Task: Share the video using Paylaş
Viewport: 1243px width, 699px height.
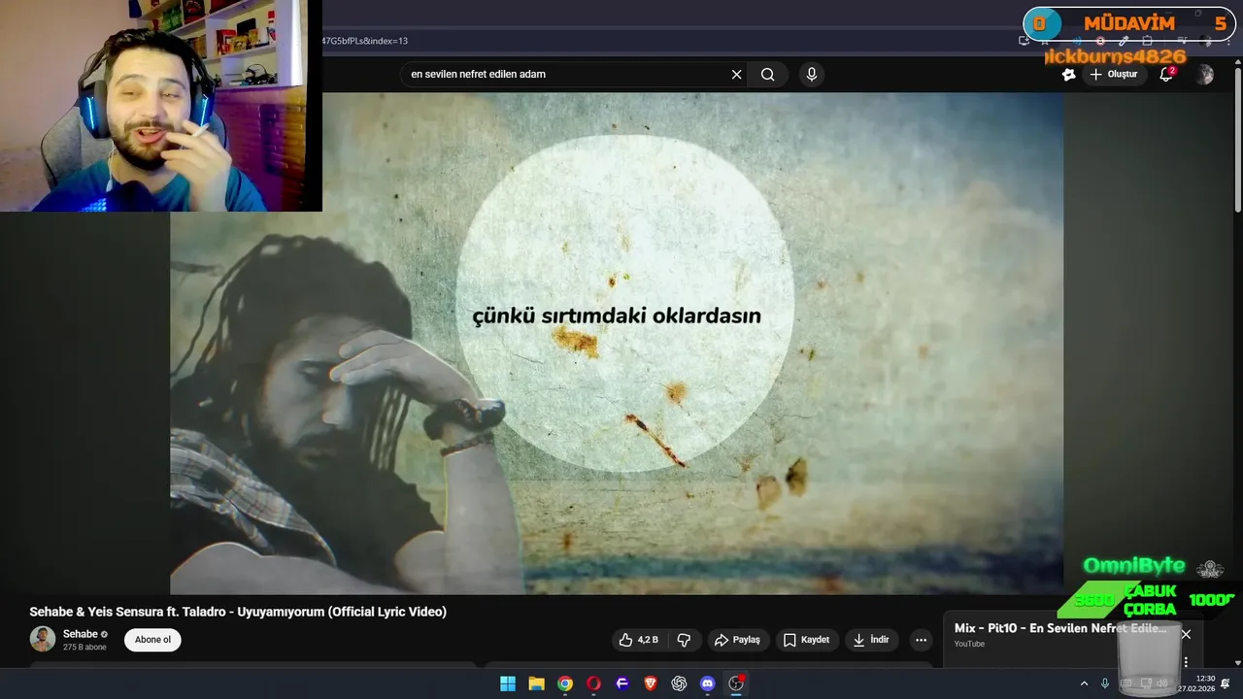Action: coord(737,640)
